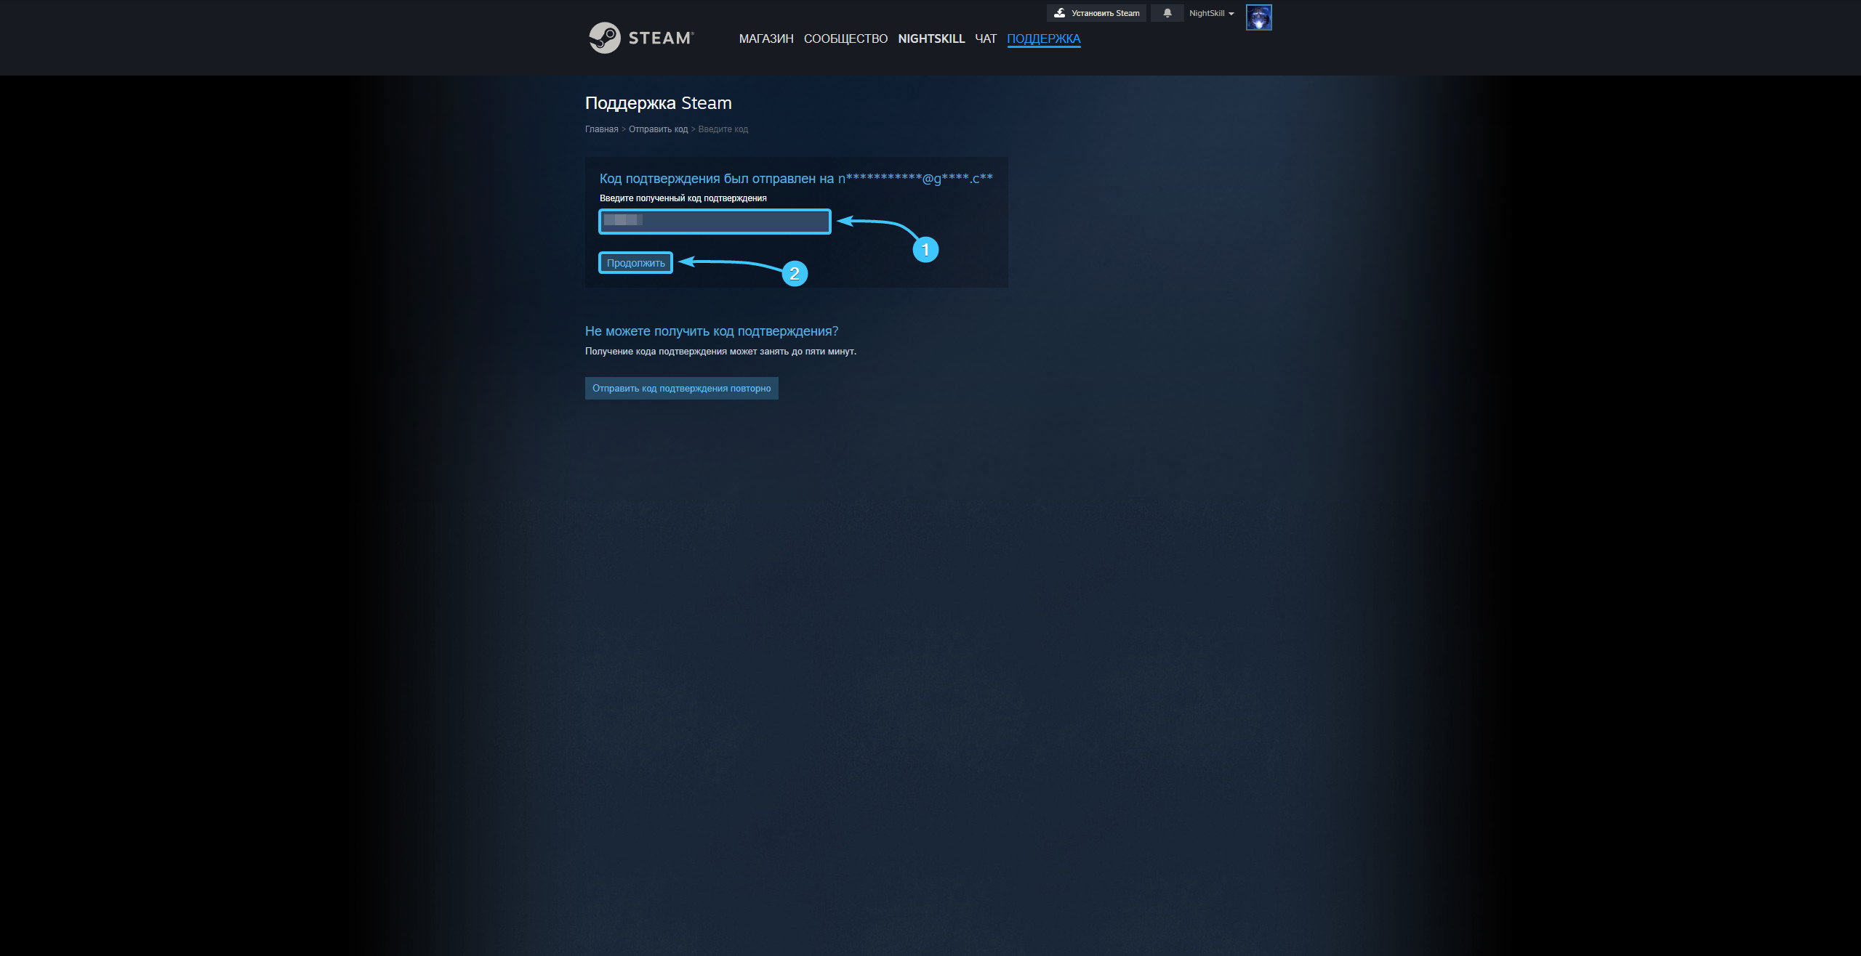Focus the confirmation code input field
The width and height of the screenshot is (1861, 956).
coord(715,222)
